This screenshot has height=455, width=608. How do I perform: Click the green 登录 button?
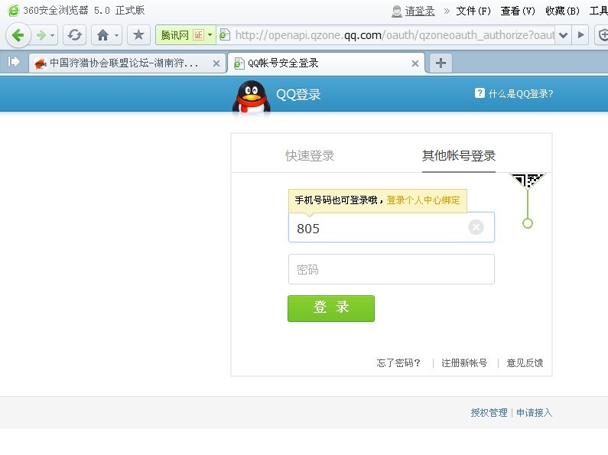point(331,308)
